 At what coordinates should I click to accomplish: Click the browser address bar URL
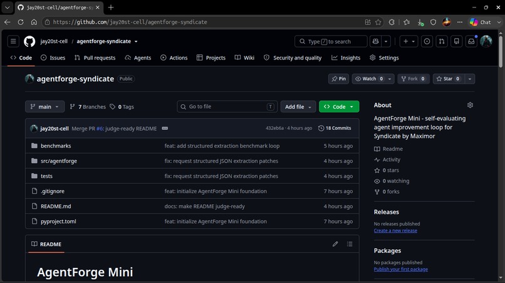(x=130, y=22)
